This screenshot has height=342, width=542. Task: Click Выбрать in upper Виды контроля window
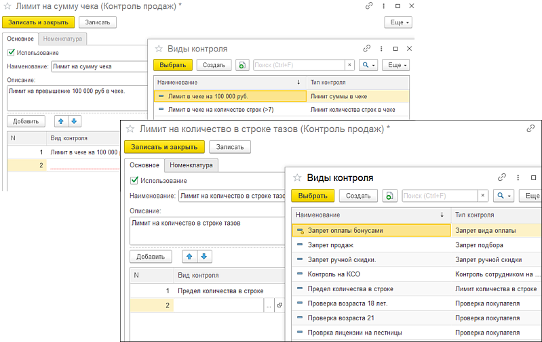tap(173, 65)
